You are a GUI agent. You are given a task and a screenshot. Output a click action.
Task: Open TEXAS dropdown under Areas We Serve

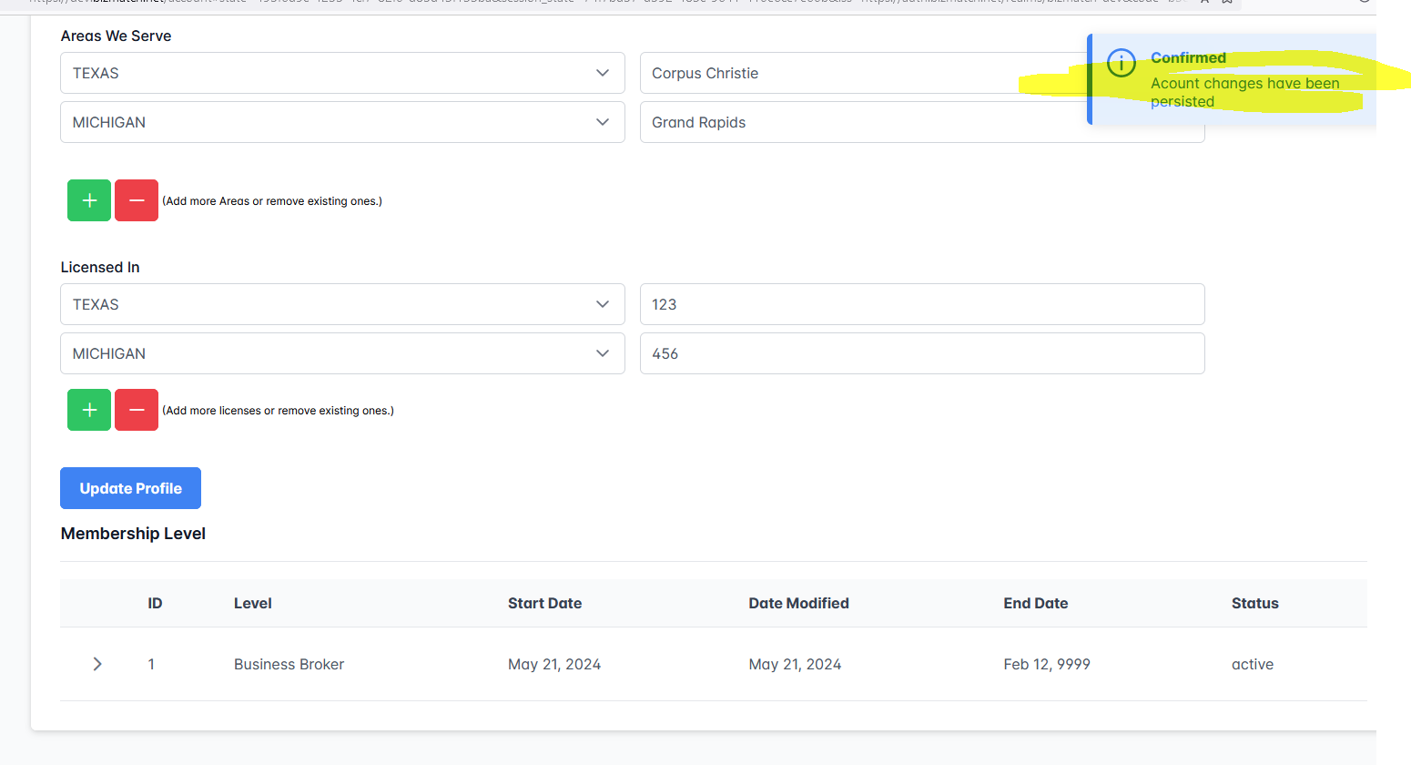coord(342,73)
